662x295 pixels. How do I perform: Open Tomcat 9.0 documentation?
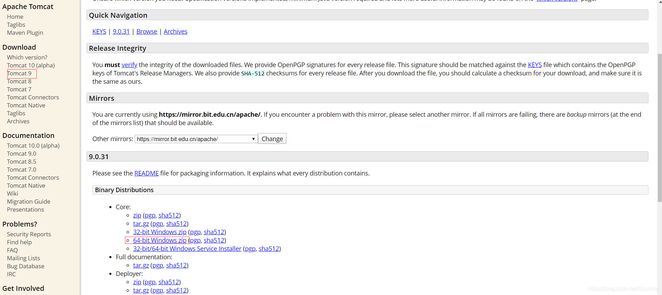tap(22, 154)
